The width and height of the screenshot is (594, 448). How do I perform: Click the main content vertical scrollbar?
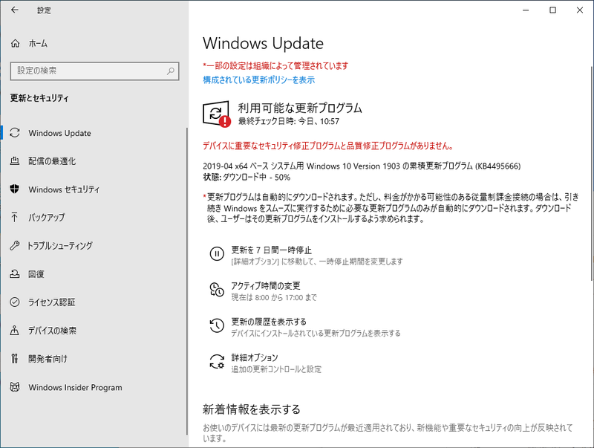pyautogui.click(x=591, y=174)
